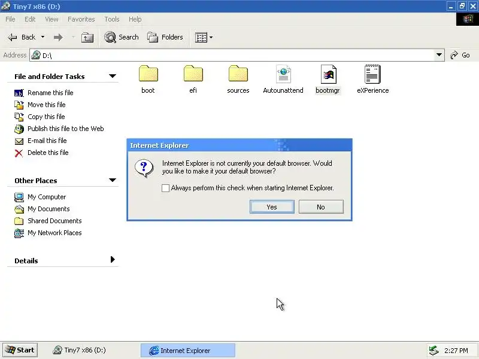Open the View menu

[x=51, y=19]
